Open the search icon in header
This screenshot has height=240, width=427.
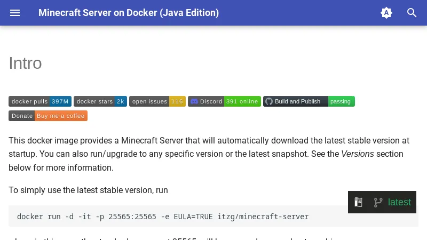click(x=412, y=13)
